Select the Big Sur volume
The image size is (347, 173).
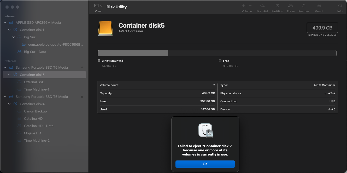pos(44,37)
